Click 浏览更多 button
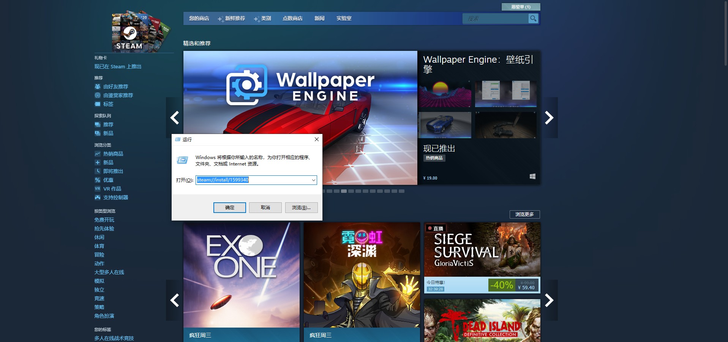Screen dimensions: 728x342 point(524,214)
